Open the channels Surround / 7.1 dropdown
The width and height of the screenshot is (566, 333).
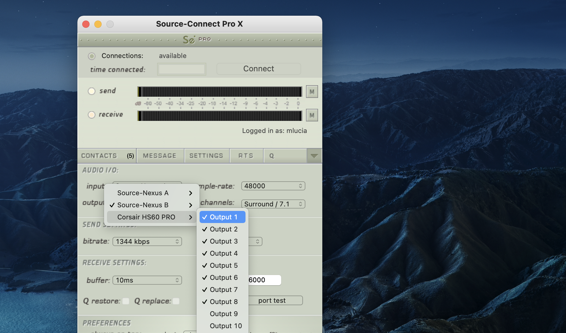[x=273, y=204]
